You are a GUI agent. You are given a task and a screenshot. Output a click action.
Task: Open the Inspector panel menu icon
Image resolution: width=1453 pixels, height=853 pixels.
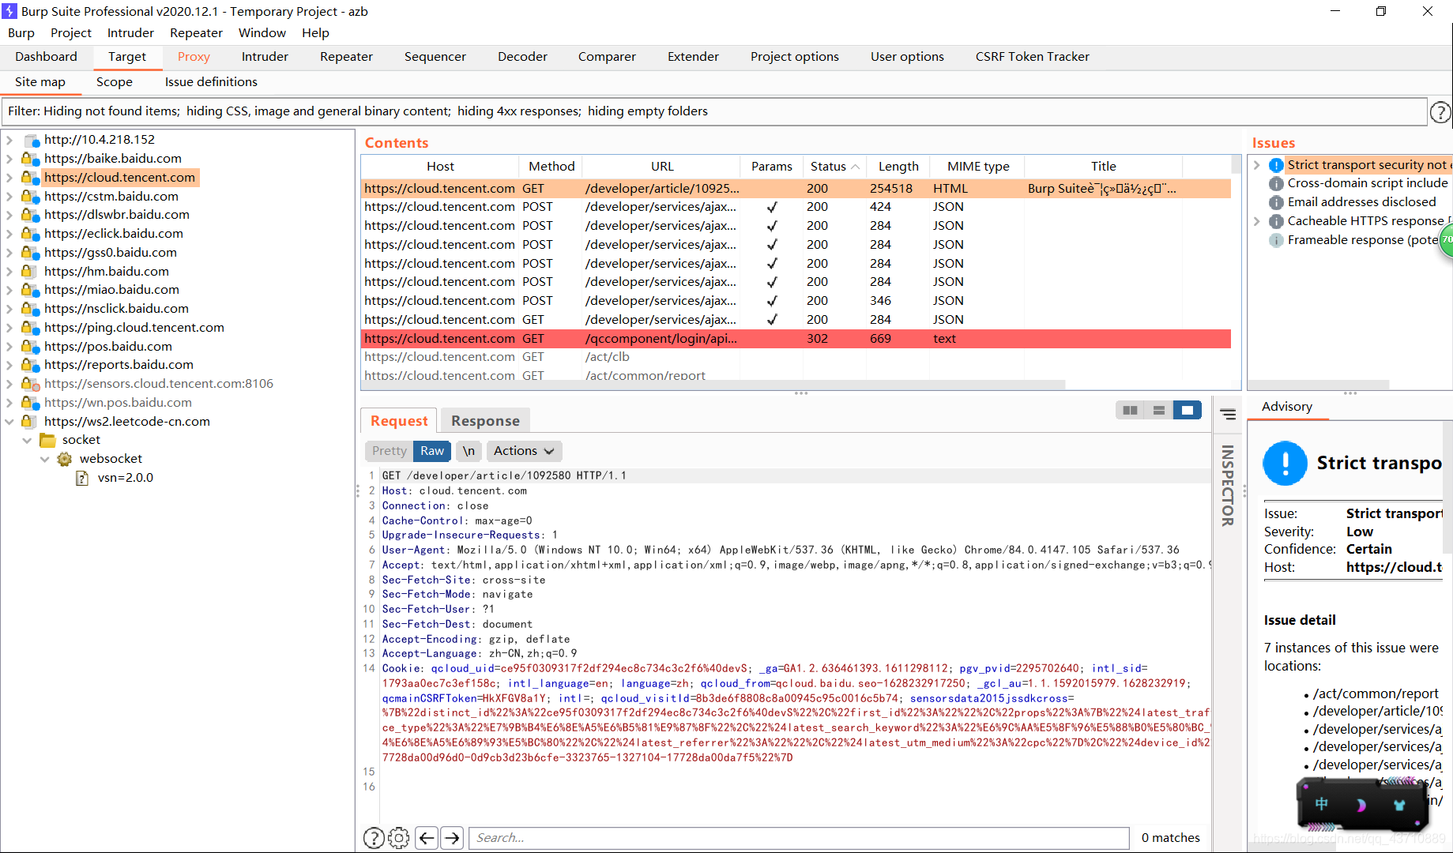point(1228,414)
